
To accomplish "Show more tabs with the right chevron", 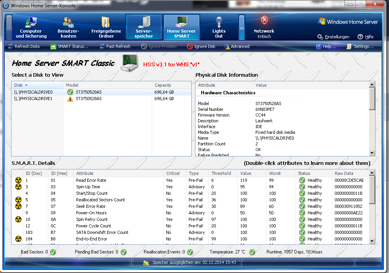I will (242, 28).
